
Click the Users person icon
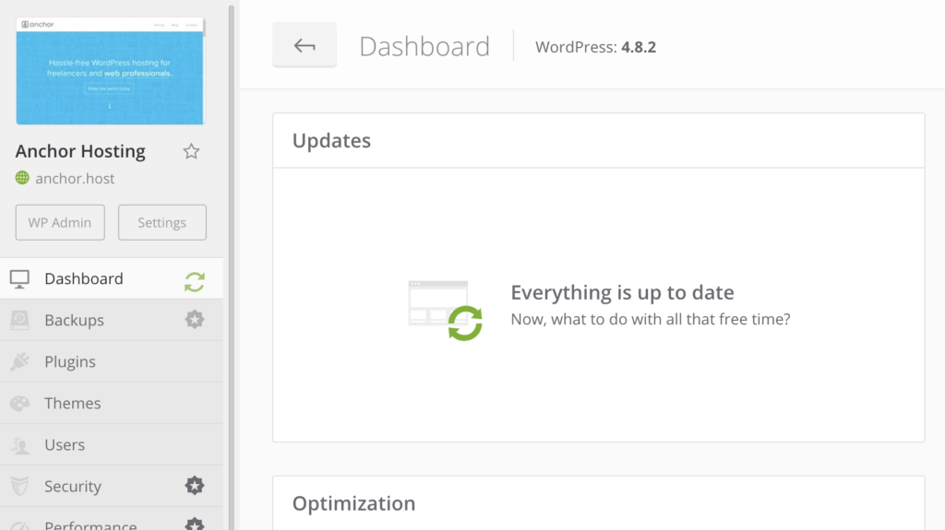click(x=19, y=445)
